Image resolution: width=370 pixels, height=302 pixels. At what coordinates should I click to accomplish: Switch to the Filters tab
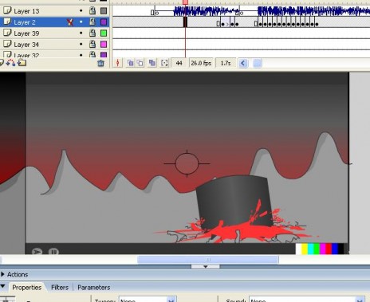(x=60, y=288)
